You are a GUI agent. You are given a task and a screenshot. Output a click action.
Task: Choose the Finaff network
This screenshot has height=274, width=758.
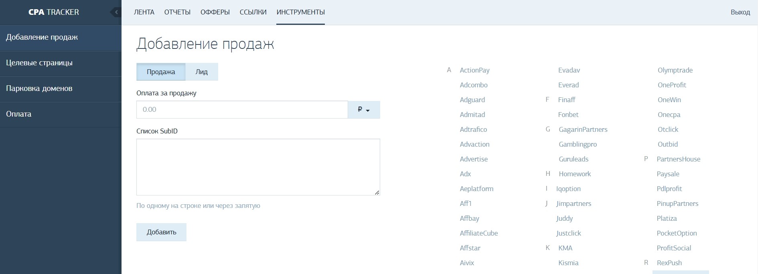click(x=567, y=100)
